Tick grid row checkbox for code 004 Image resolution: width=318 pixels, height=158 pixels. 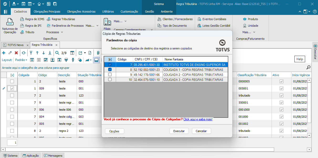(x=12, y=117)
